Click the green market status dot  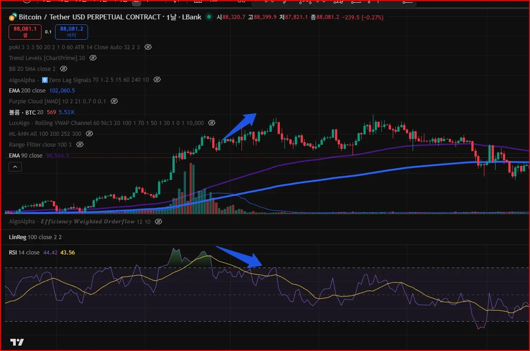tap(209, 17)
